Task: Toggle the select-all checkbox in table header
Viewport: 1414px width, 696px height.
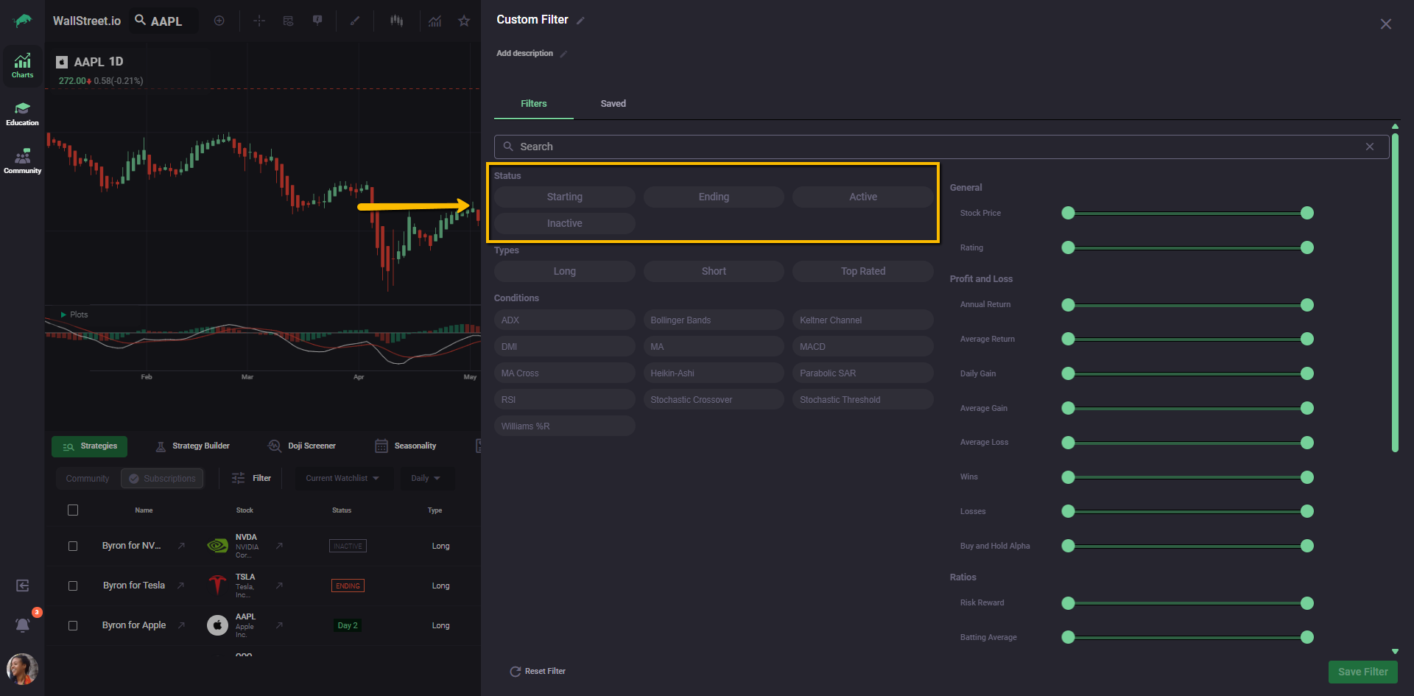Action: [73, 510]
